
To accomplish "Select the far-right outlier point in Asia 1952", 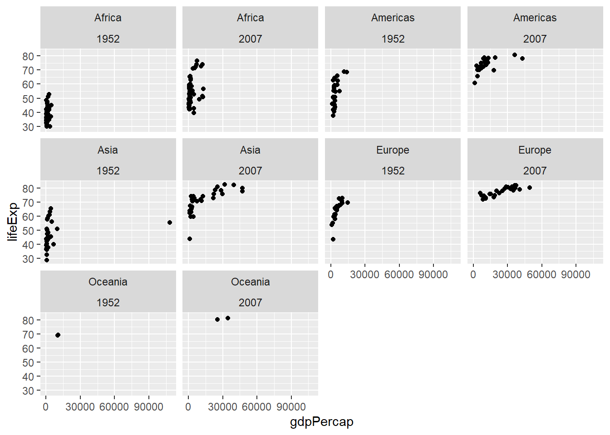I will [170, 222].
